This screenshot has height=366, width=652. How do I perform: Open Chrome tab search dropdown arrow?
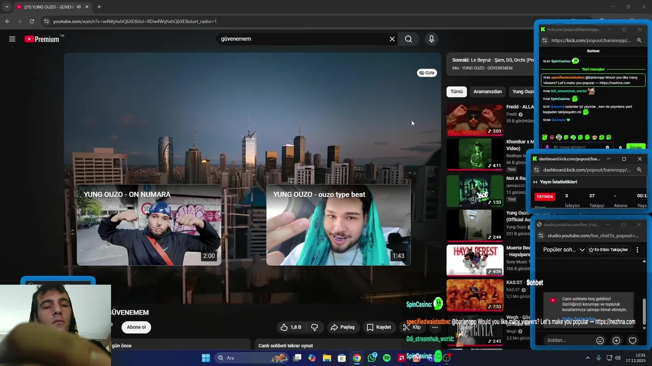pos(7,7)
